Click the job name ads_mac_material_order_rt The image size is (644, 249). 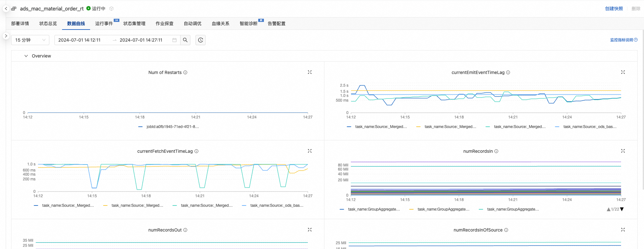52,9
